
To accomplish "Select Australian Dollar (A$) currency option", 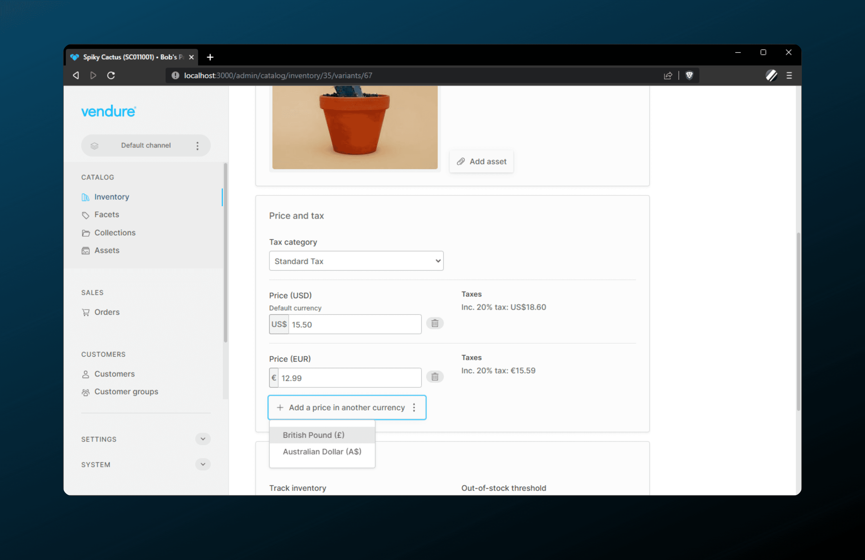I will [322, 452].
